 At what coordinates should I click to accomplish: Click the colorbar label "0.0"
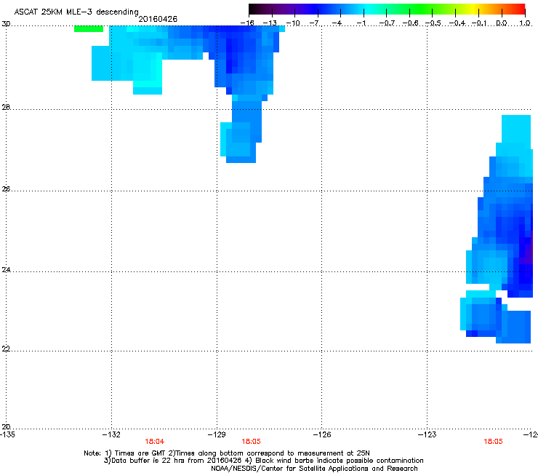click(x=502, y=23)
